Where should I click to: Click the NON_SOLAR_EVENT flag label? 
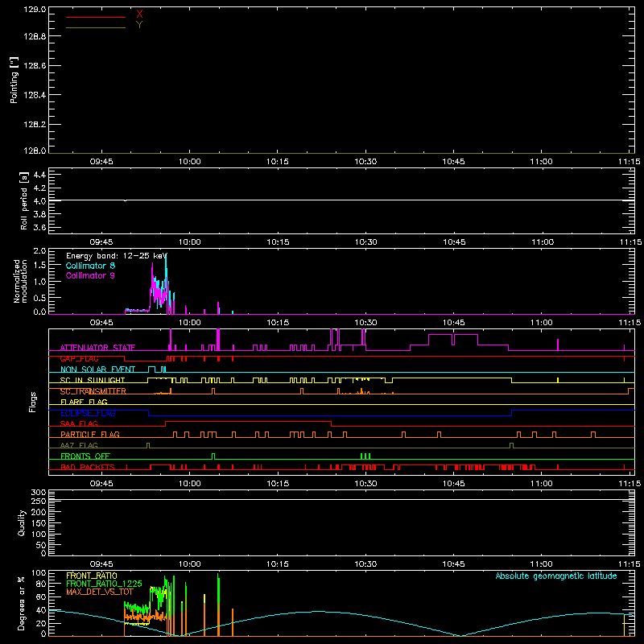(x=97, y=369)
